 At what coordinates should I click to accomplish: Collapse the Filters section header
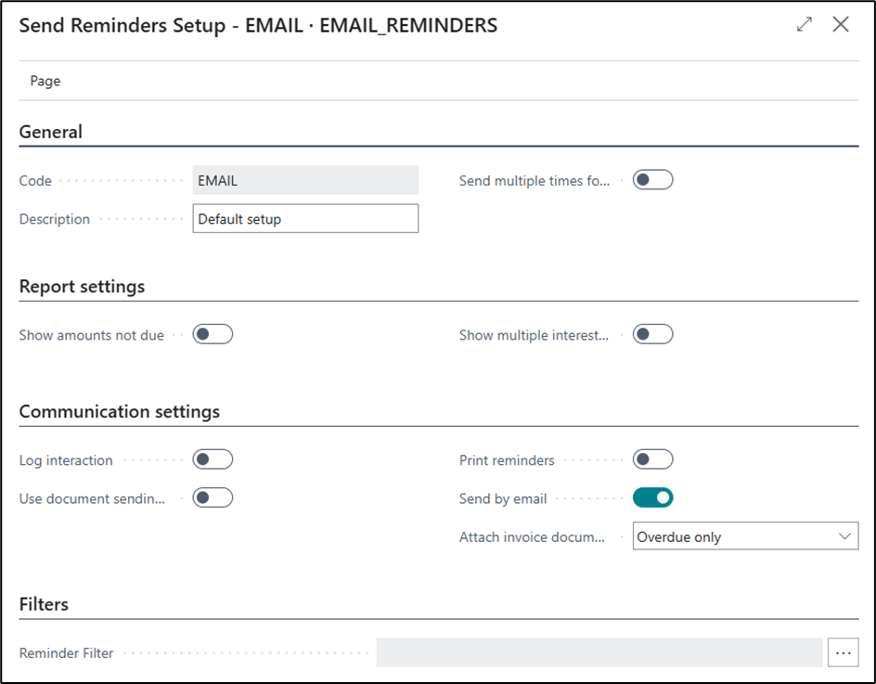pyautogui.click(x=44, y=604)
